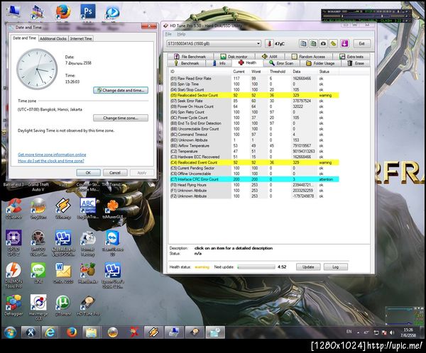This screenshot has width=426, height=353.
Task: Click the Windows Start orb
Action: point(10,332)
